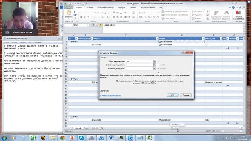Open Conditional Formatting dropdown
251x141 pixels.
[x=175, y=11]
